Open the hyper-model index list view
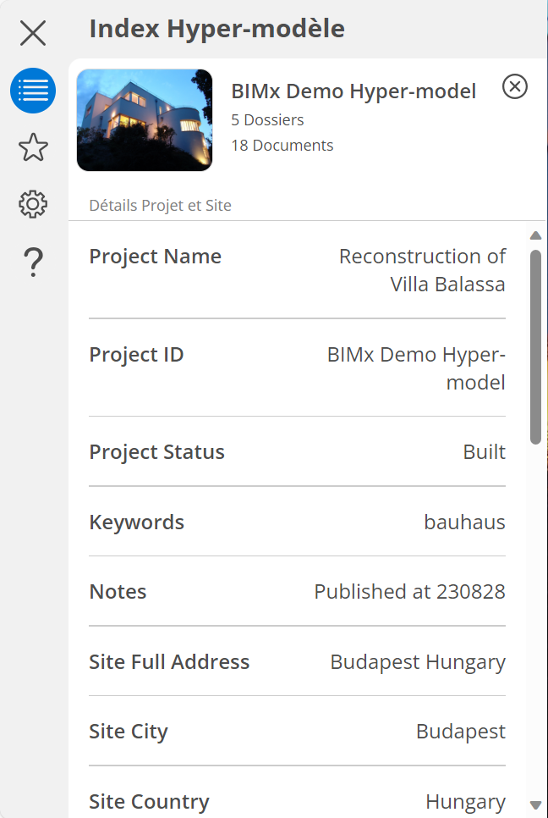 pyautogui.click(x=33, y=91)
